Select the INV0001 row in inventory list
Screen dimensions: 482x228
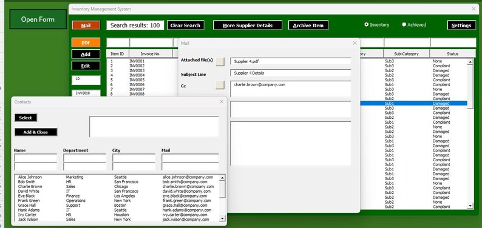point(142,61)
